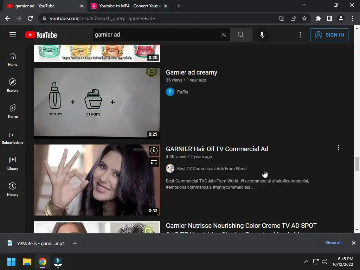Open Garnier Nutrisse Nourishing Color Creme title
Viewport: 360px width, 270px height.
coord(241,226)
